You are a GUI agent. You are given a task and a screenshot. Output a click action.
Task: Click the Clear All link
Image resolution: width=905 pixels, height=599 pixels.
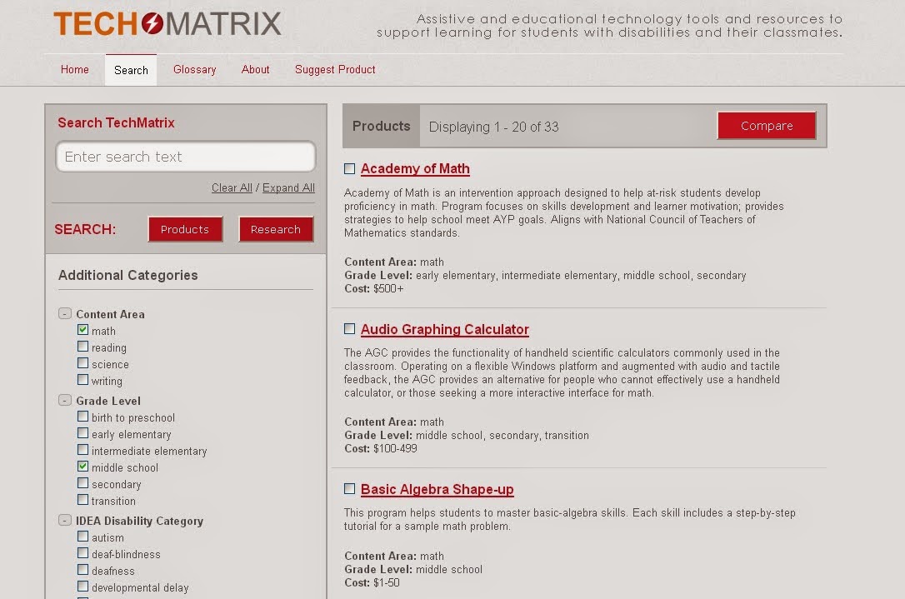[232, 187]
